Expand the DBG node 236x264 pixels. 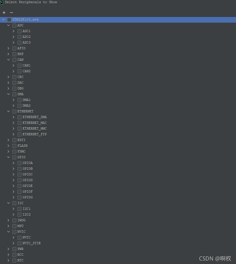pos(8,88)
